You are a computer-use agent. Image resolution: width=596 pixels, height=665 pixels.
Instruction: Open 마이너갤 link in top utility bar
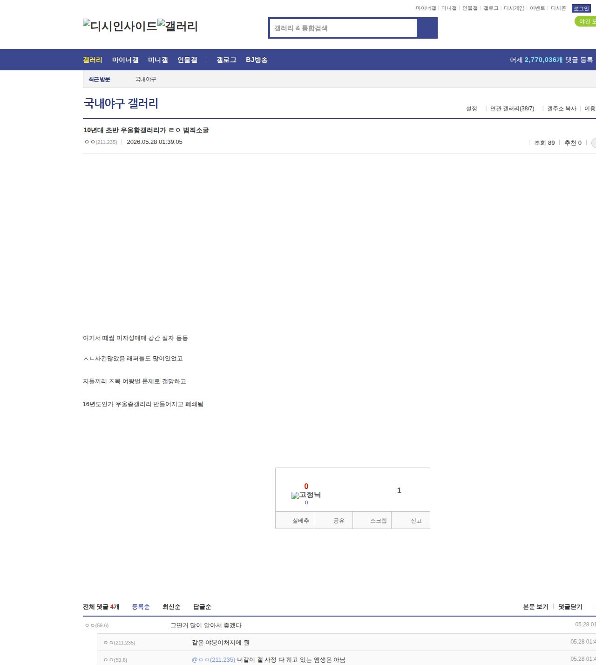[x=426, y=8]
